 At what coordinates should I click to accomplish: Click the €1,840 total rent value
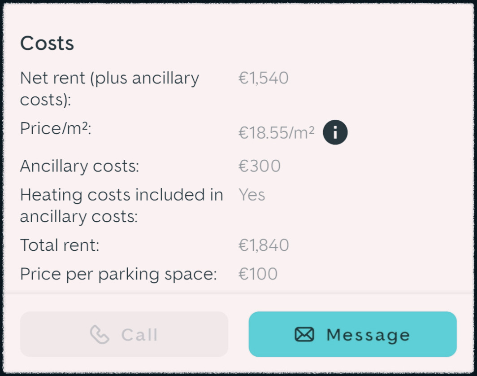click(x=264, y=245)
